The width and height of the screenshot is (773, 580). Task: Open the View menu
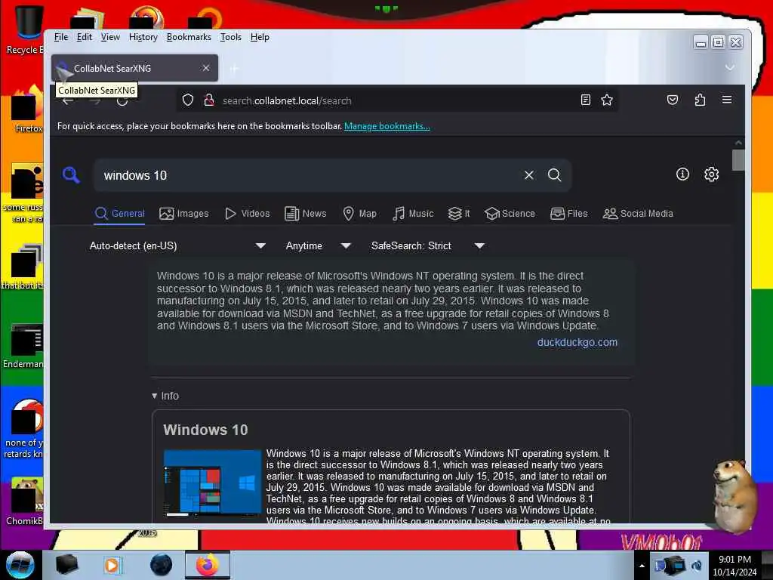(x=110, y=37)
